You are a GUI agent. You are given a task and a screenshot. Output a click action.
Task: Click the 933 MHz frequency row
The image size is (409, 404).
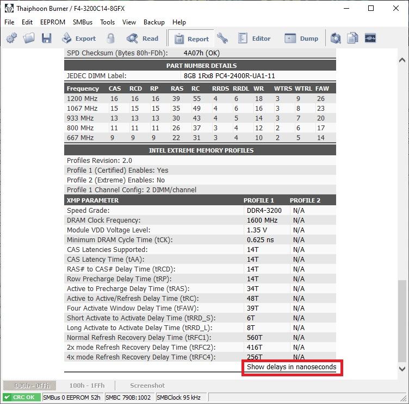coord(200,118)
